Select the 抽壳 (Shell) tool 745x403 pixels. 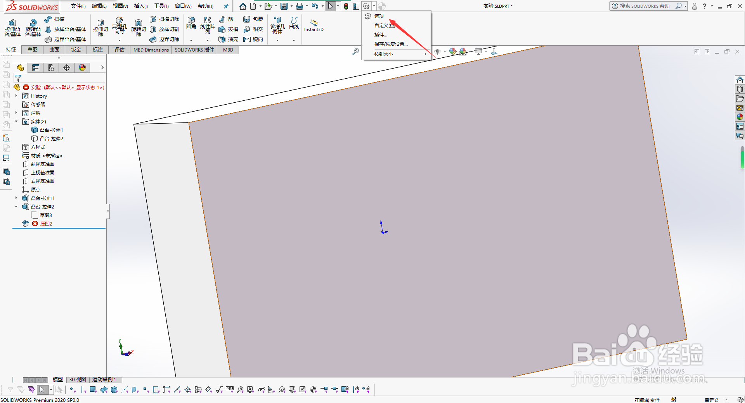coord(228,39)
